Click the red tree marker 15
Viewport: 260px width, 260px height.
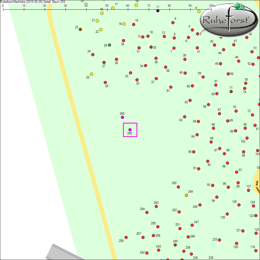[x=134, y=24]
